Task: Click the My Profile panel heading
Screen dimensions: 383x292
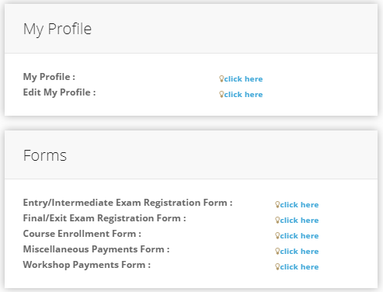Action: click(57, 29)
